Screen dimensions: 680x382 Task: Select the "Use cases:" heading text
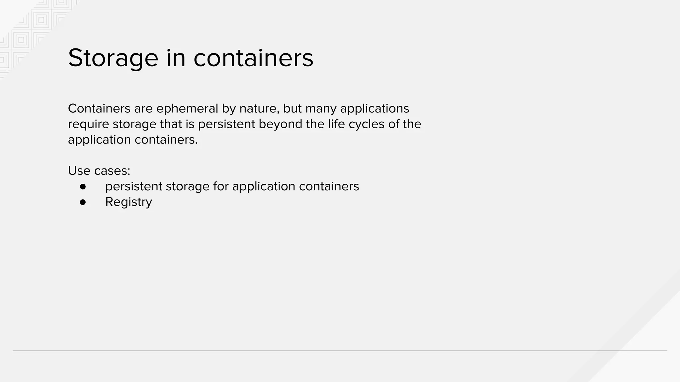[99, 171]
